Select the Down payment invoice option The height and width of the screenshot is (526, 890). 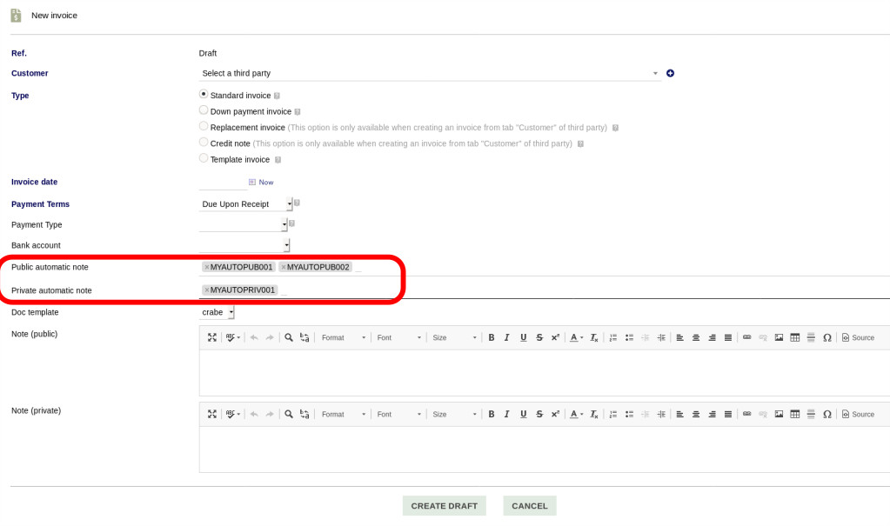(204, 111)
